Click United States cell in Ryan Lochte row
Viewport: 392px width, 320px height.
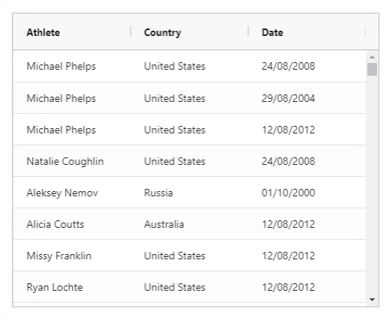click(189, 287)
